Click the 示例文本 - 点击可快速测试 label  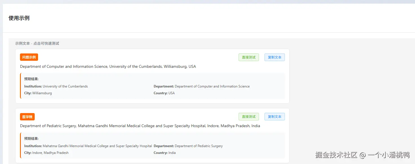(x=37, y=44)
